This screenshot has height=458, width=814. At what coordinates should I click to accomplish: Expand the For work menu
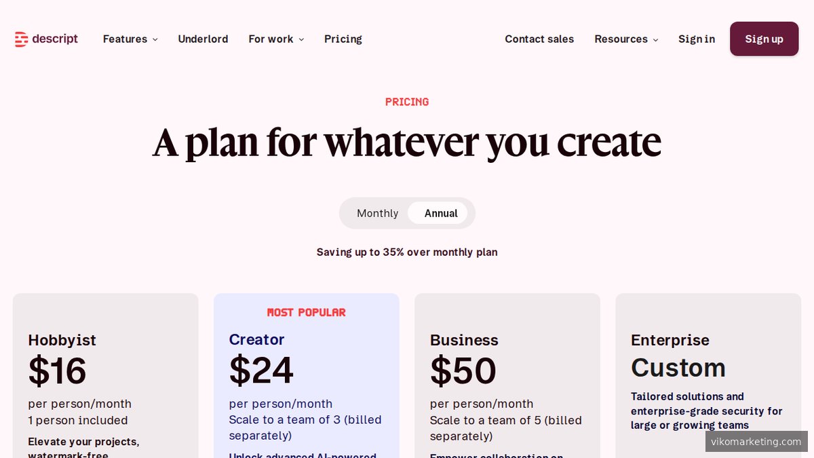(x=275, y=39)
